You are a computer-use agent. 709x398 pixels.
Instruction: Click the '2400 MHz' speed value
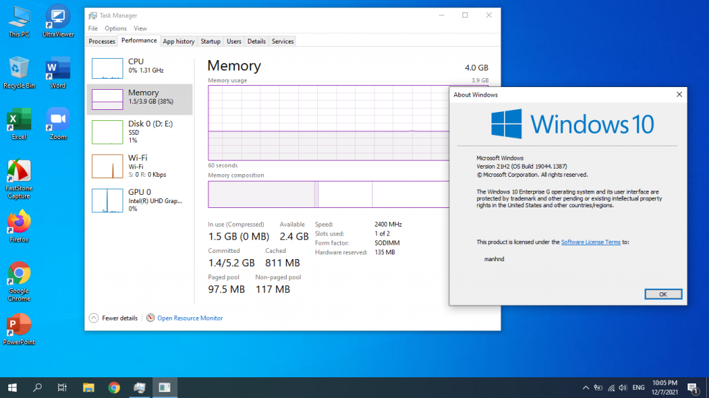pos(388,225)
